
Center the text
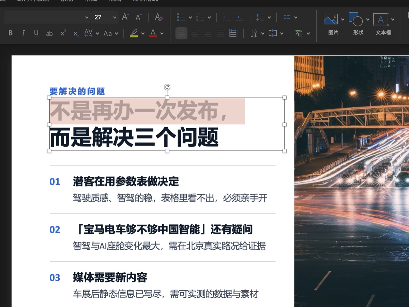(x=194, y=33)
